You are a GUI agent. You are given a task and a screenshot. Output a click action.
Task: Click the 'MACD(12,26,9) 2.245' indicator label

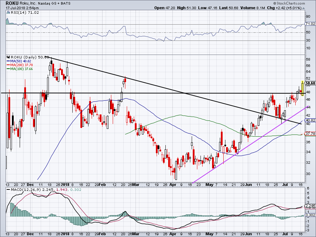(x=32, y=190)
